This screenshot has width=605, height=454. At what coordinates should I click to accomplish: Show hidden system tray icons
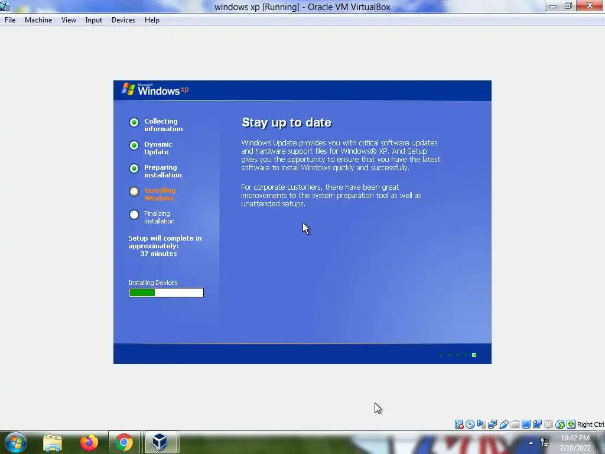point(531,443)
